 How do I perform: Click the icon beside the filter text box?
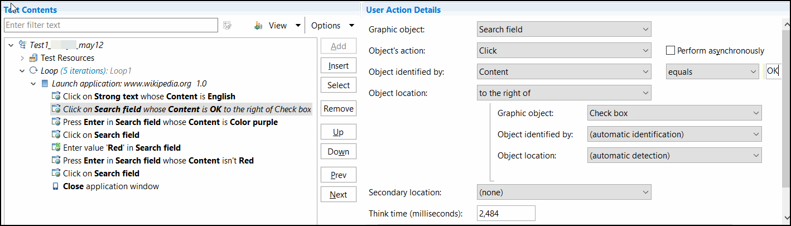pyautogui.click(x=227, y=25)
